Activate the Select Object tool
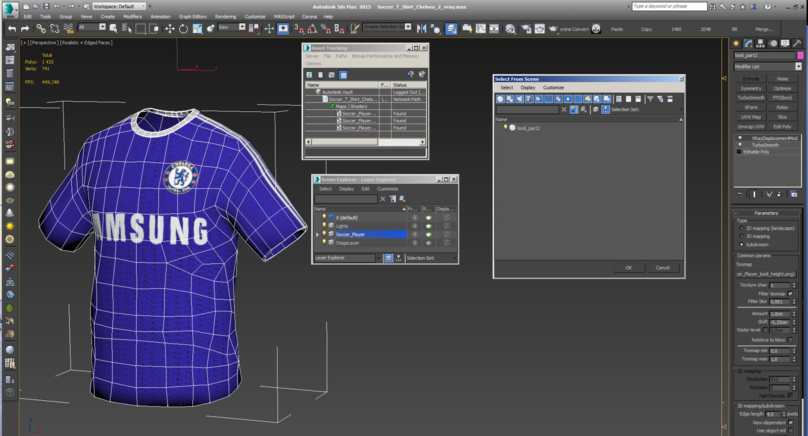The height and width of the screenshot is (436, 808). point(113,29)
